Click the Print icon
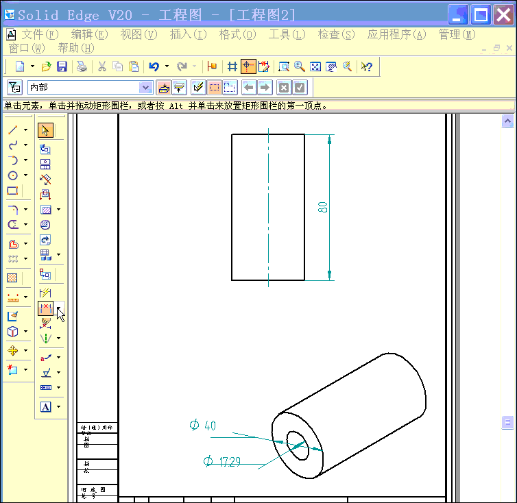The image size is (517, 503). [x=82, y=66]
